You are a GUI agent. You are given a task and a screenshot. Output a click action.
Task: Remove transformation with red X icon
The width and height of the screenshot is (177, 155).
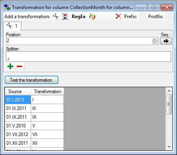(118, 17)
